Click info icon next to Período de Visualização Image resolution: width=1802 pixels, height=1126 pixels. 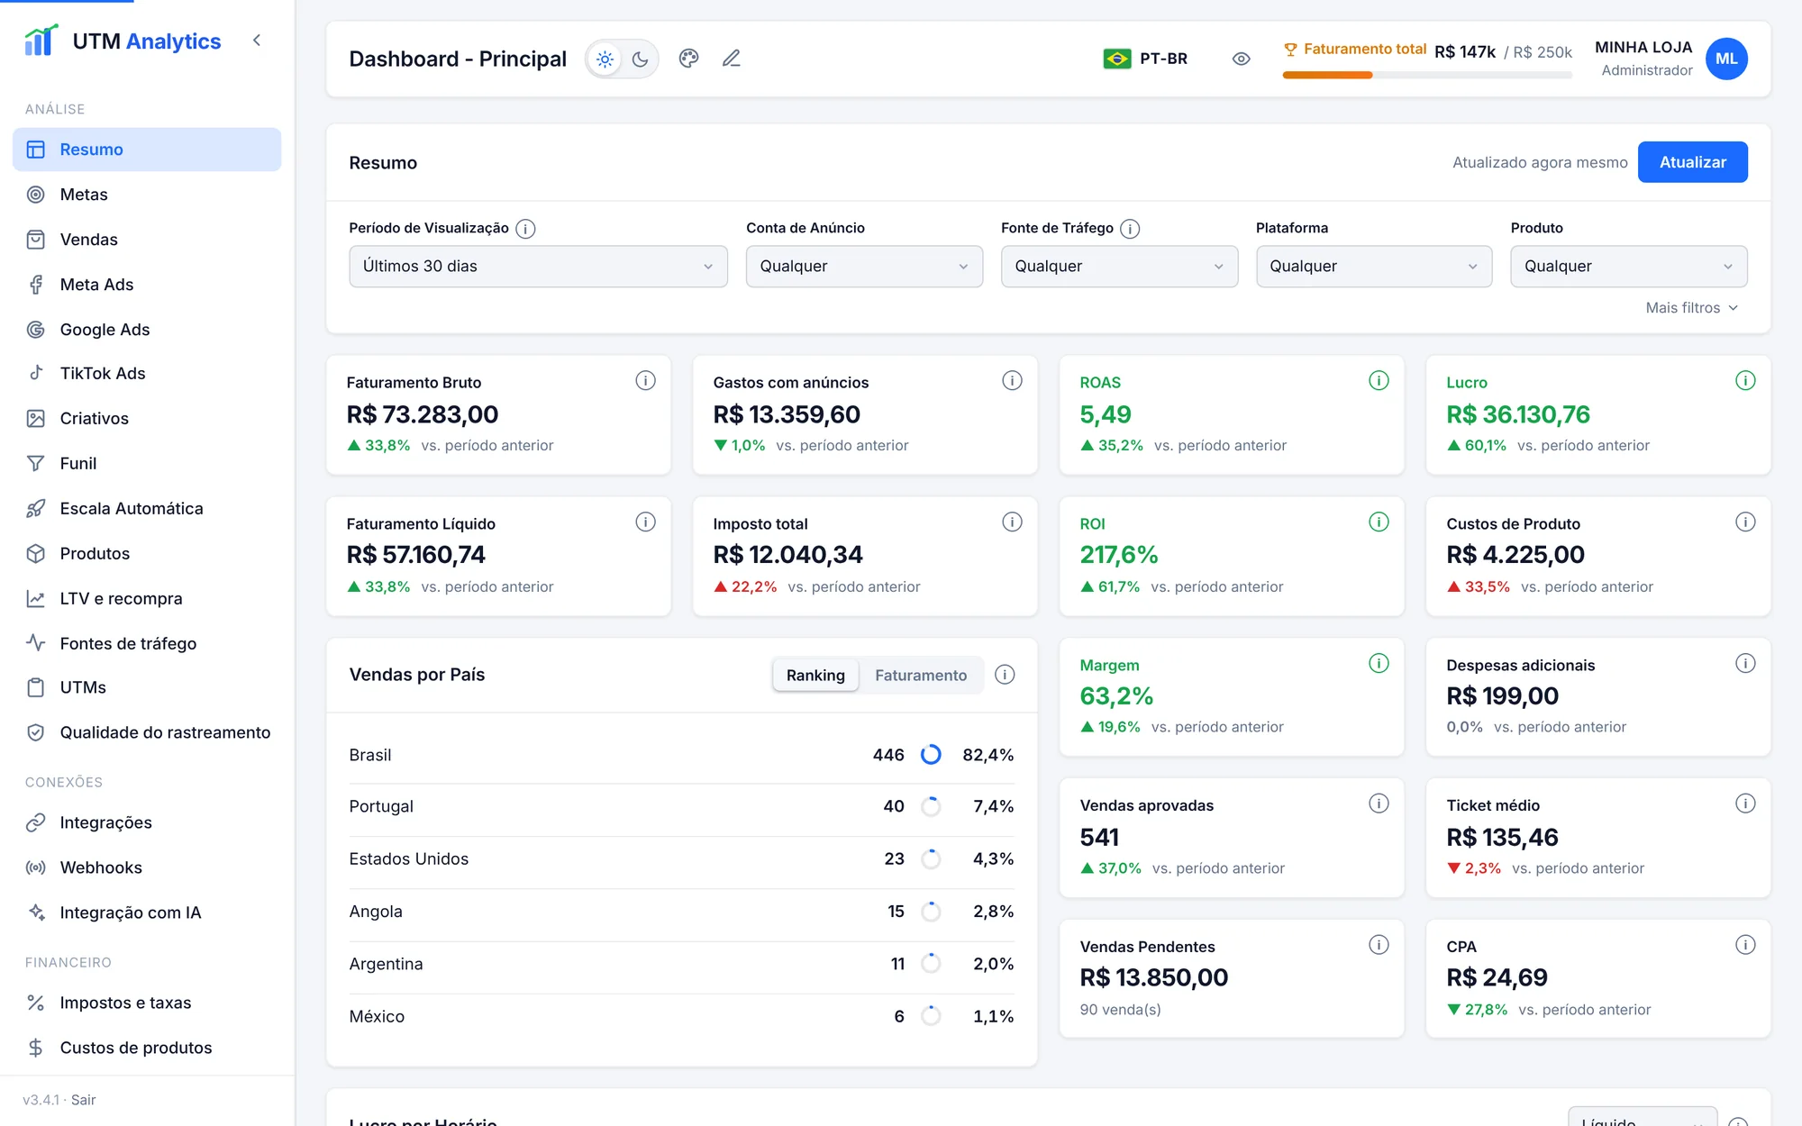(x=525, y=229)
